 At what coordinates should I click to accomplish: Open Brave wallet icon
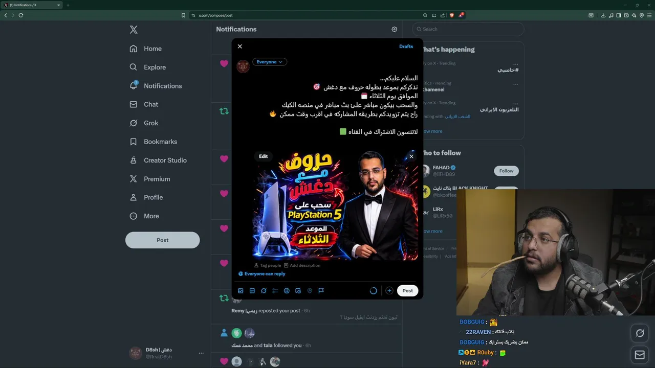click(626, 15)
